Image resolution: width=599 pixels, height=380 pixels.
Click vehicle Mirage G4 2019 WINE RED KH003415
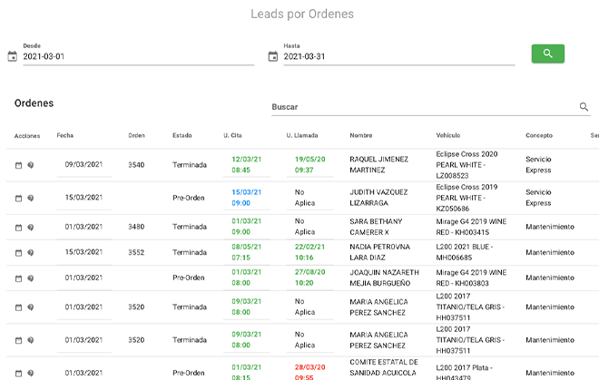pyautogui.click(x=471, y=227)
